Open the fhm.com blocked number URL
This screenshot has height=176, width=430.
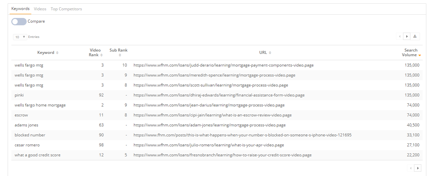[x=242, y=135]
